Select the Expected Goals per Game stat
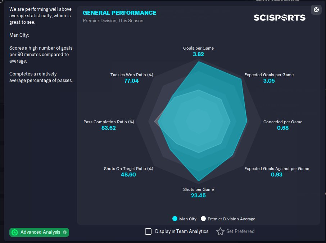326x243 pixels. point(269,75)
